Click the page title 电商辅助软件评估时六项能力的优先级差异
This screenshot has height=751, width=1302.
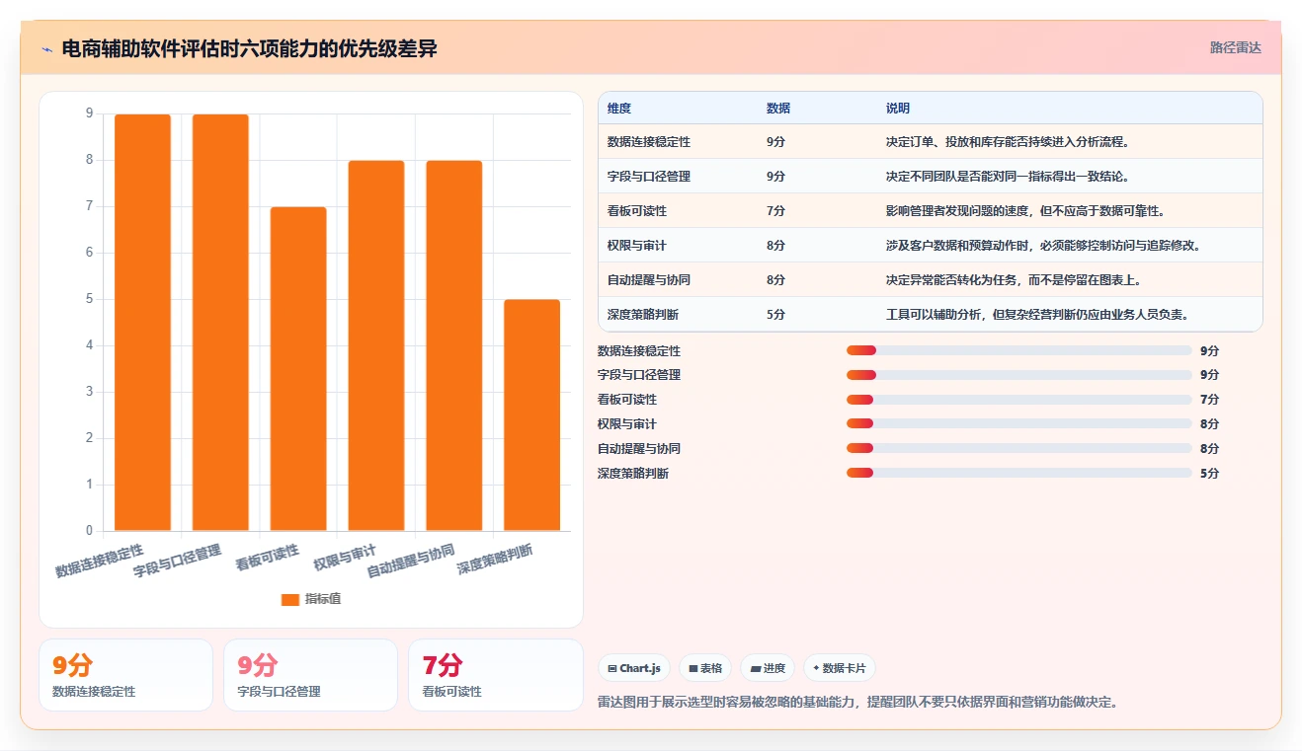(x=249, y=48)
